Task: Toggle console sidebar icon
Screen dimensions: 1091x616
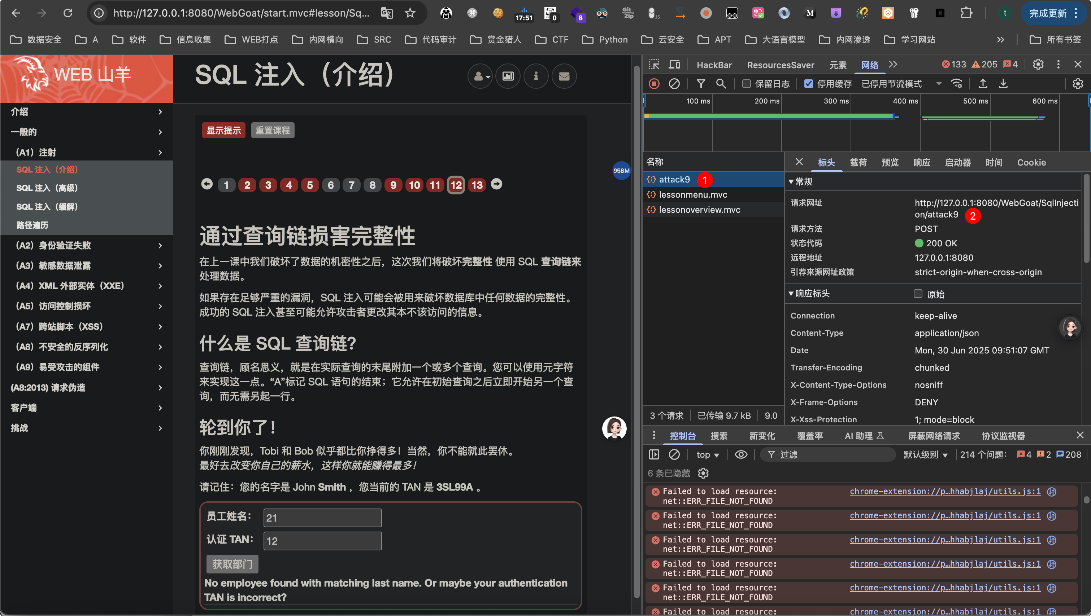Action: click(x=654, y=454)
